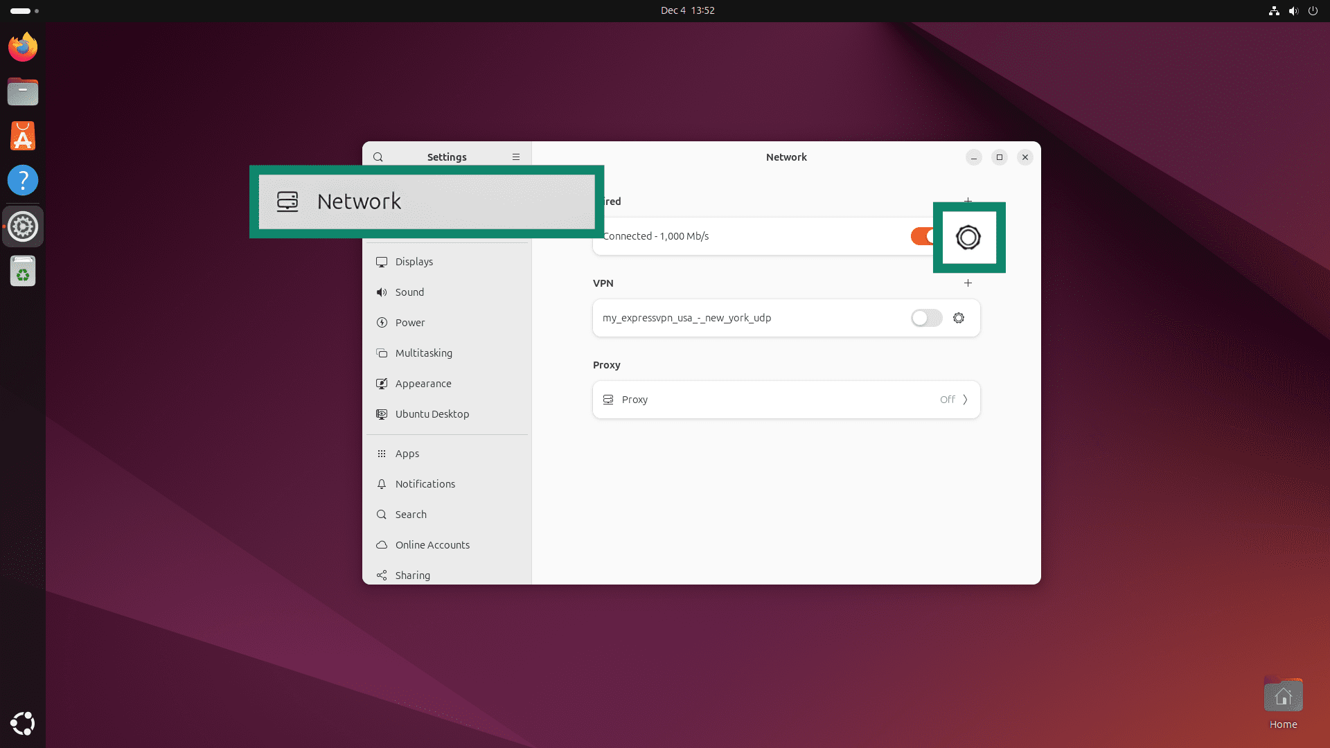Image resolution: width=1330 pixels, height=748 pixels.
Task: Select the Sound speaker icon in sidebar
Action: [382, 292]
